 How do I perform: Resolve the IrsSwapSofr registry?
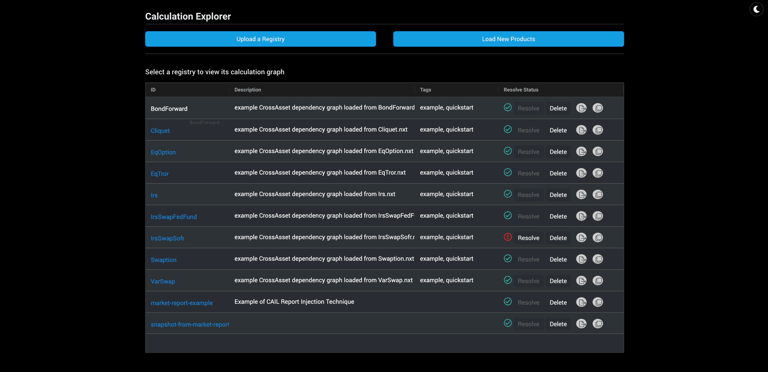click(528, 237)
